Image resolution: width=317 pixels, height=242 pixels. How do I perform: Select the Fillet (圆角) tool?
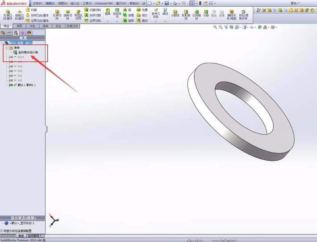click(x=108, y=12)
